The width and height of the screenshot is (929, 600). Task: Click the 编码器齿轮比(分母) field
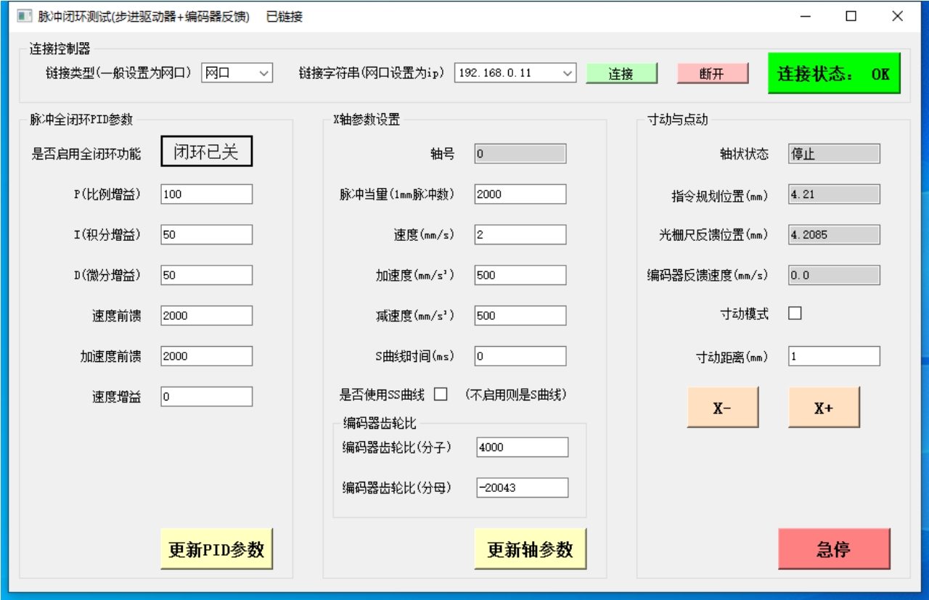click(523, 488)
